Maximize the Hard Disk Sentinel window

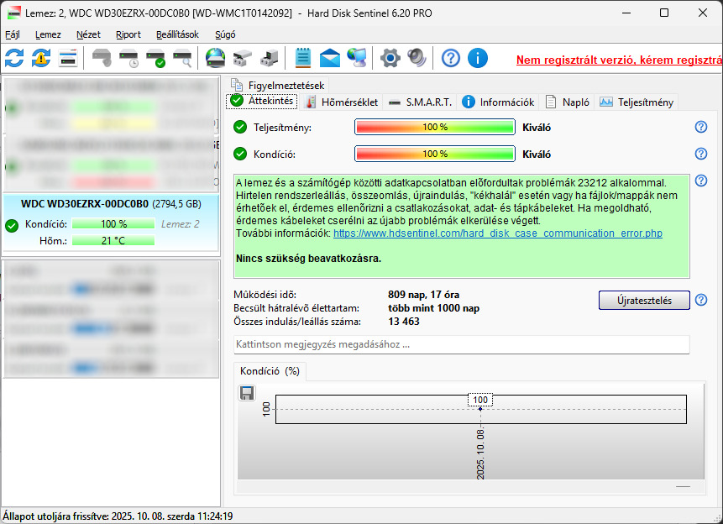pyautogui.click(x=664, y=13)
